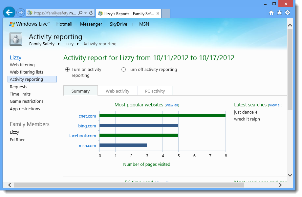The image size is (302, 197).
Task: Open a new blank tab
Action: click(x=166, y=13)
